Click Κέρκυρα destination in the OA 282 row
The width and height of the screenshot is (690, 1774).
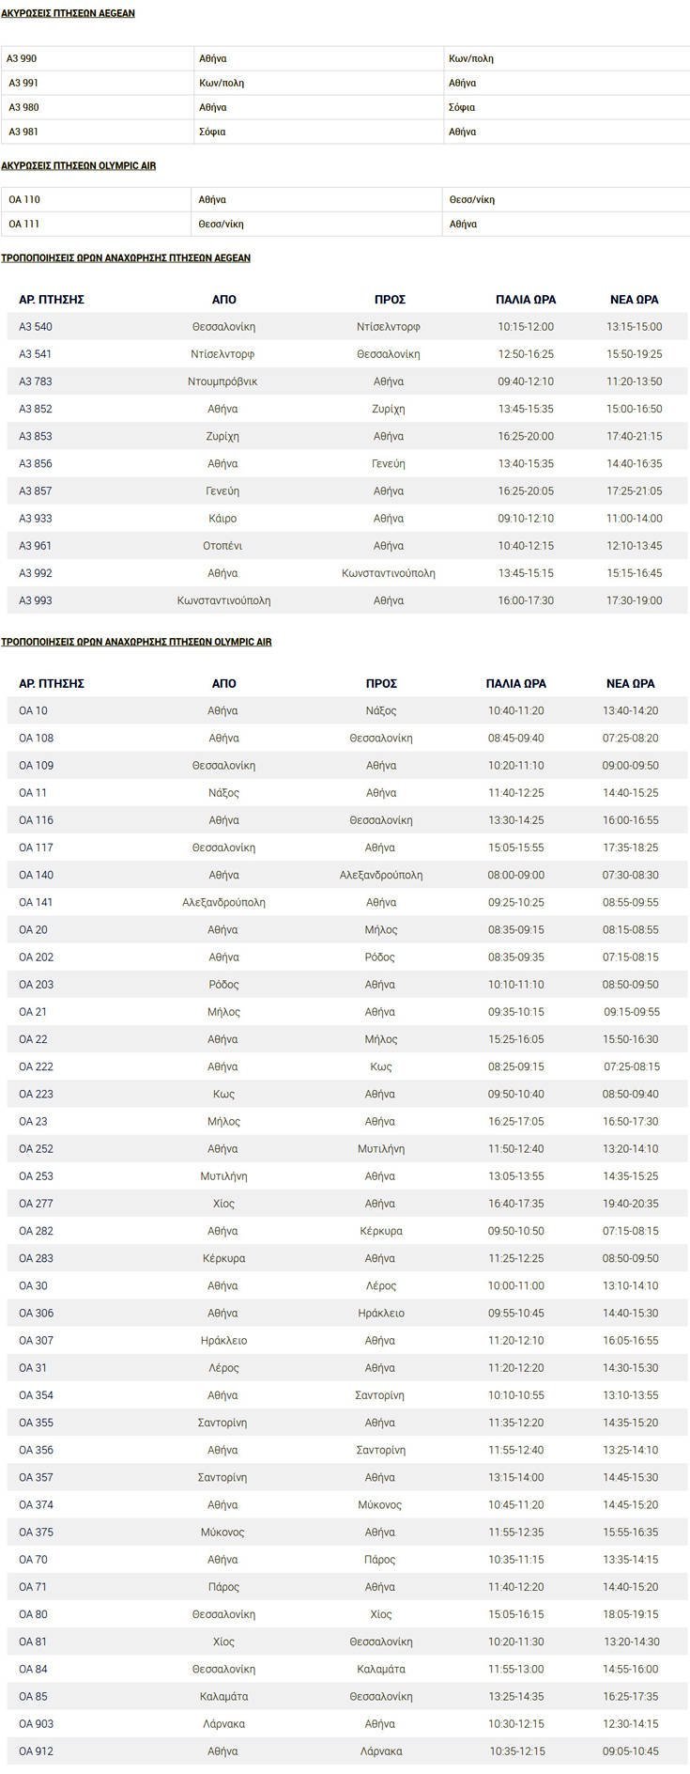point(380,1231)
